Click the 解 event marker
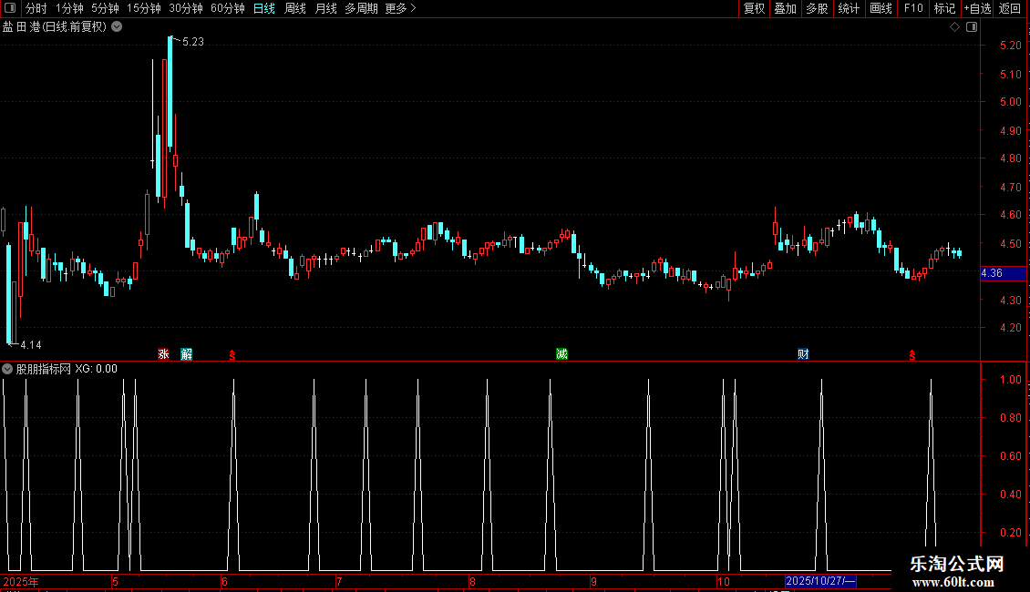 [187, 354]
